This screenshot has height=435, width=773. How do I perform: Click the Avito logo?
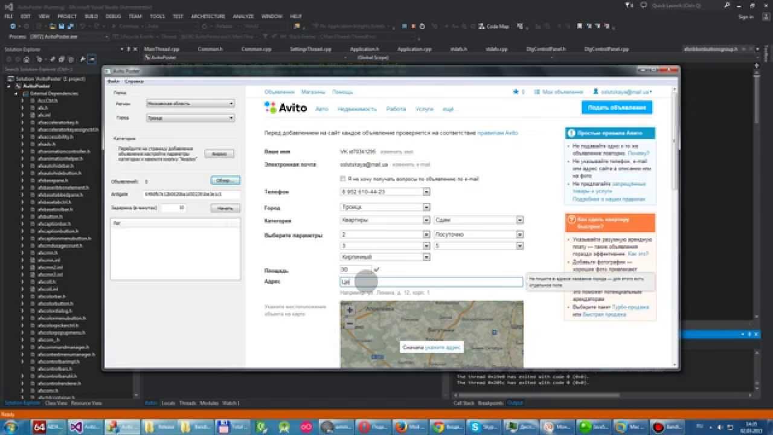286,108
